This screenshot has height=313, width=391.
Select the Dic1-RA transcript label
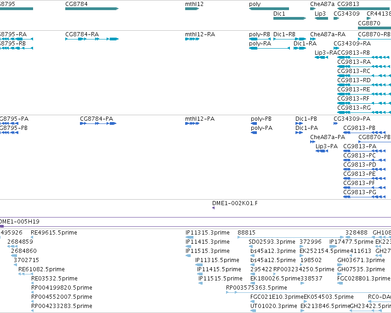click(x=305, y=44)
